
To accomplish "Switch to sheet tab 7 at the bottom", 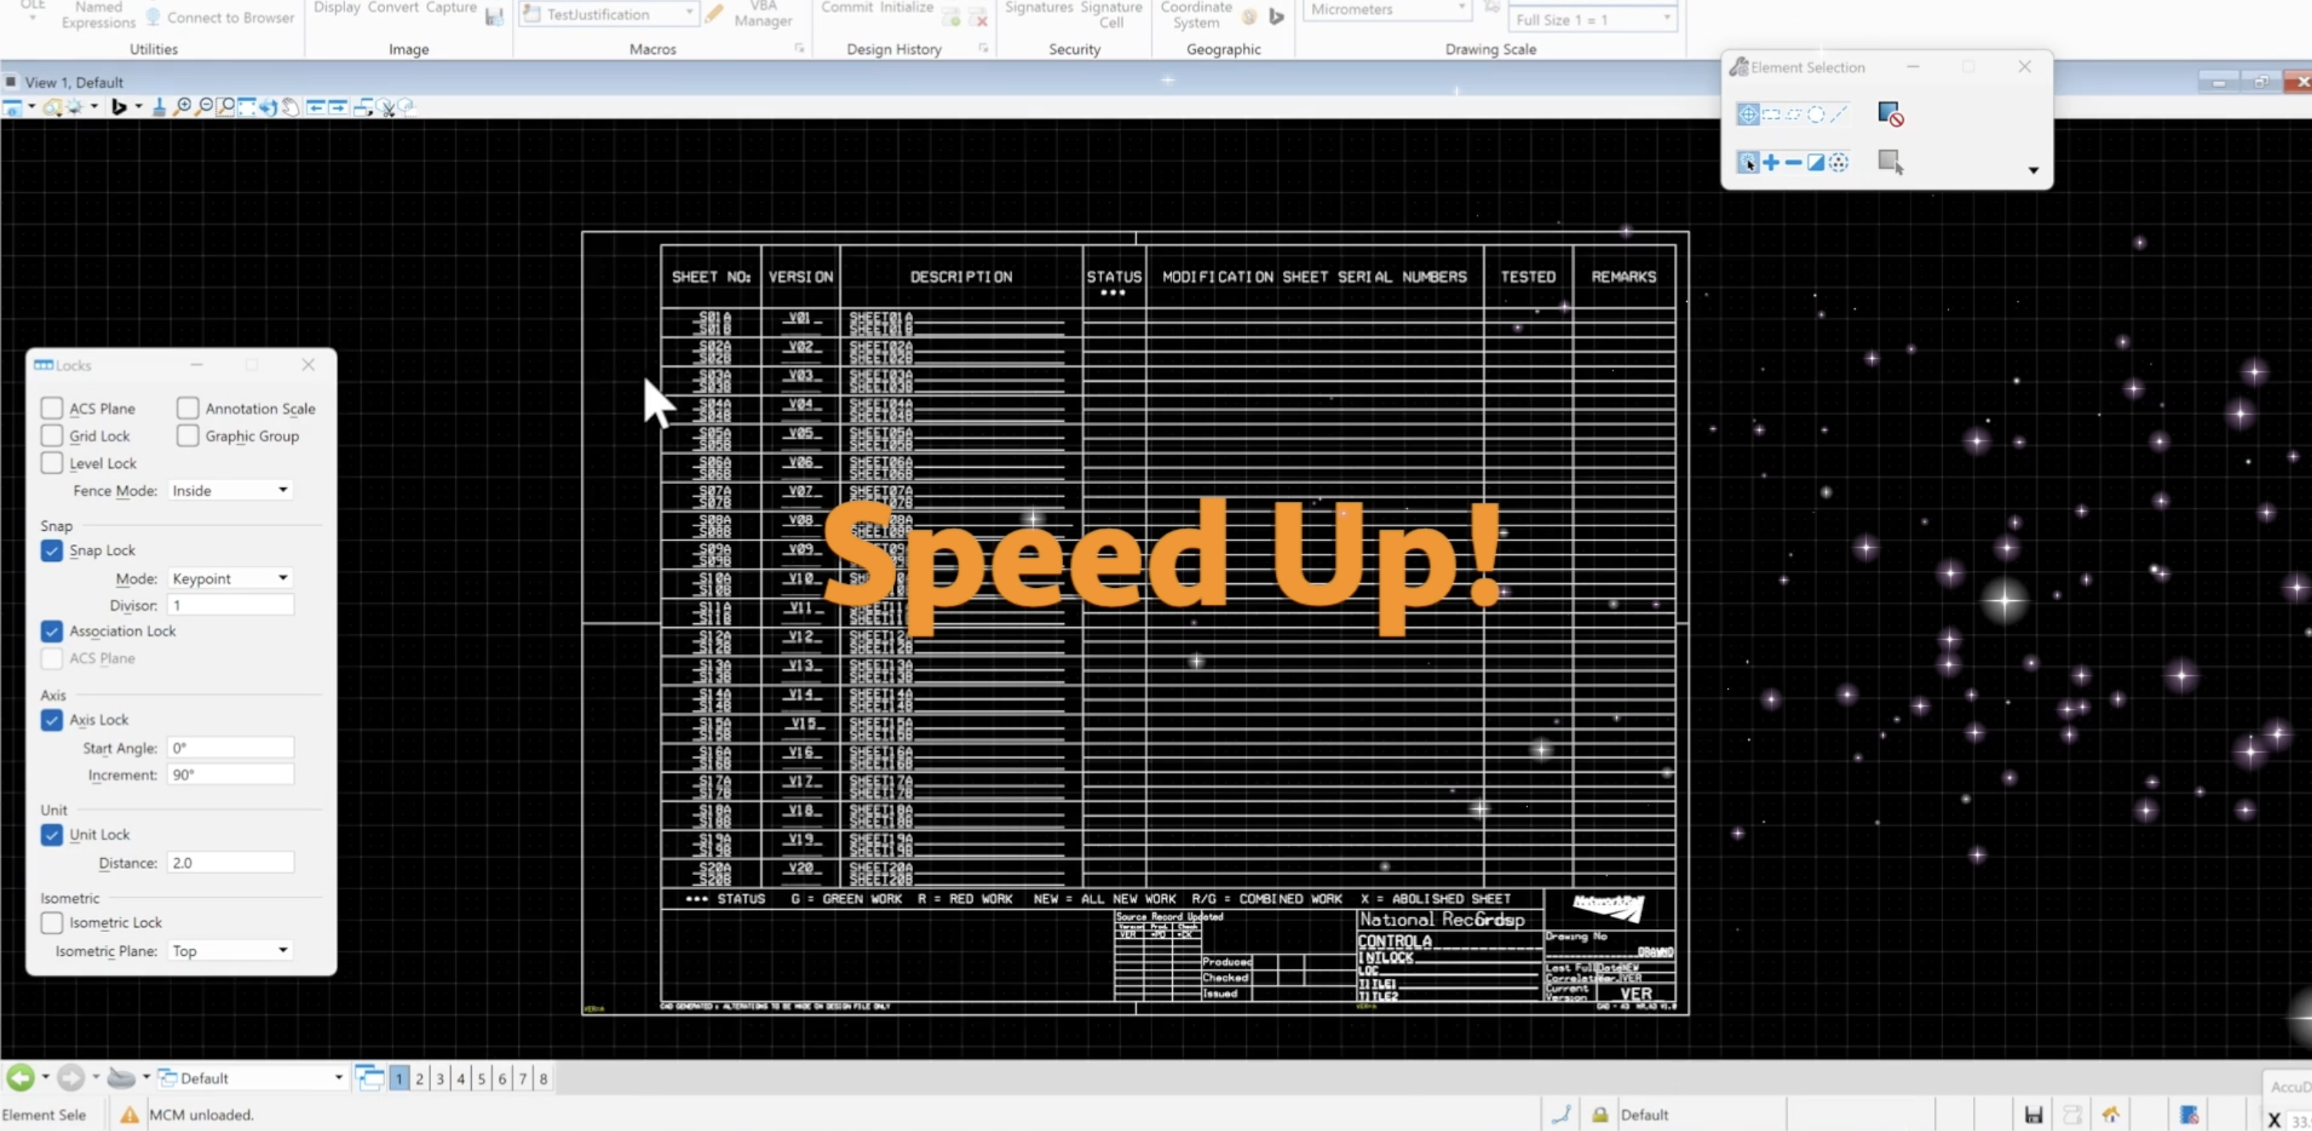I will 523,1079.
